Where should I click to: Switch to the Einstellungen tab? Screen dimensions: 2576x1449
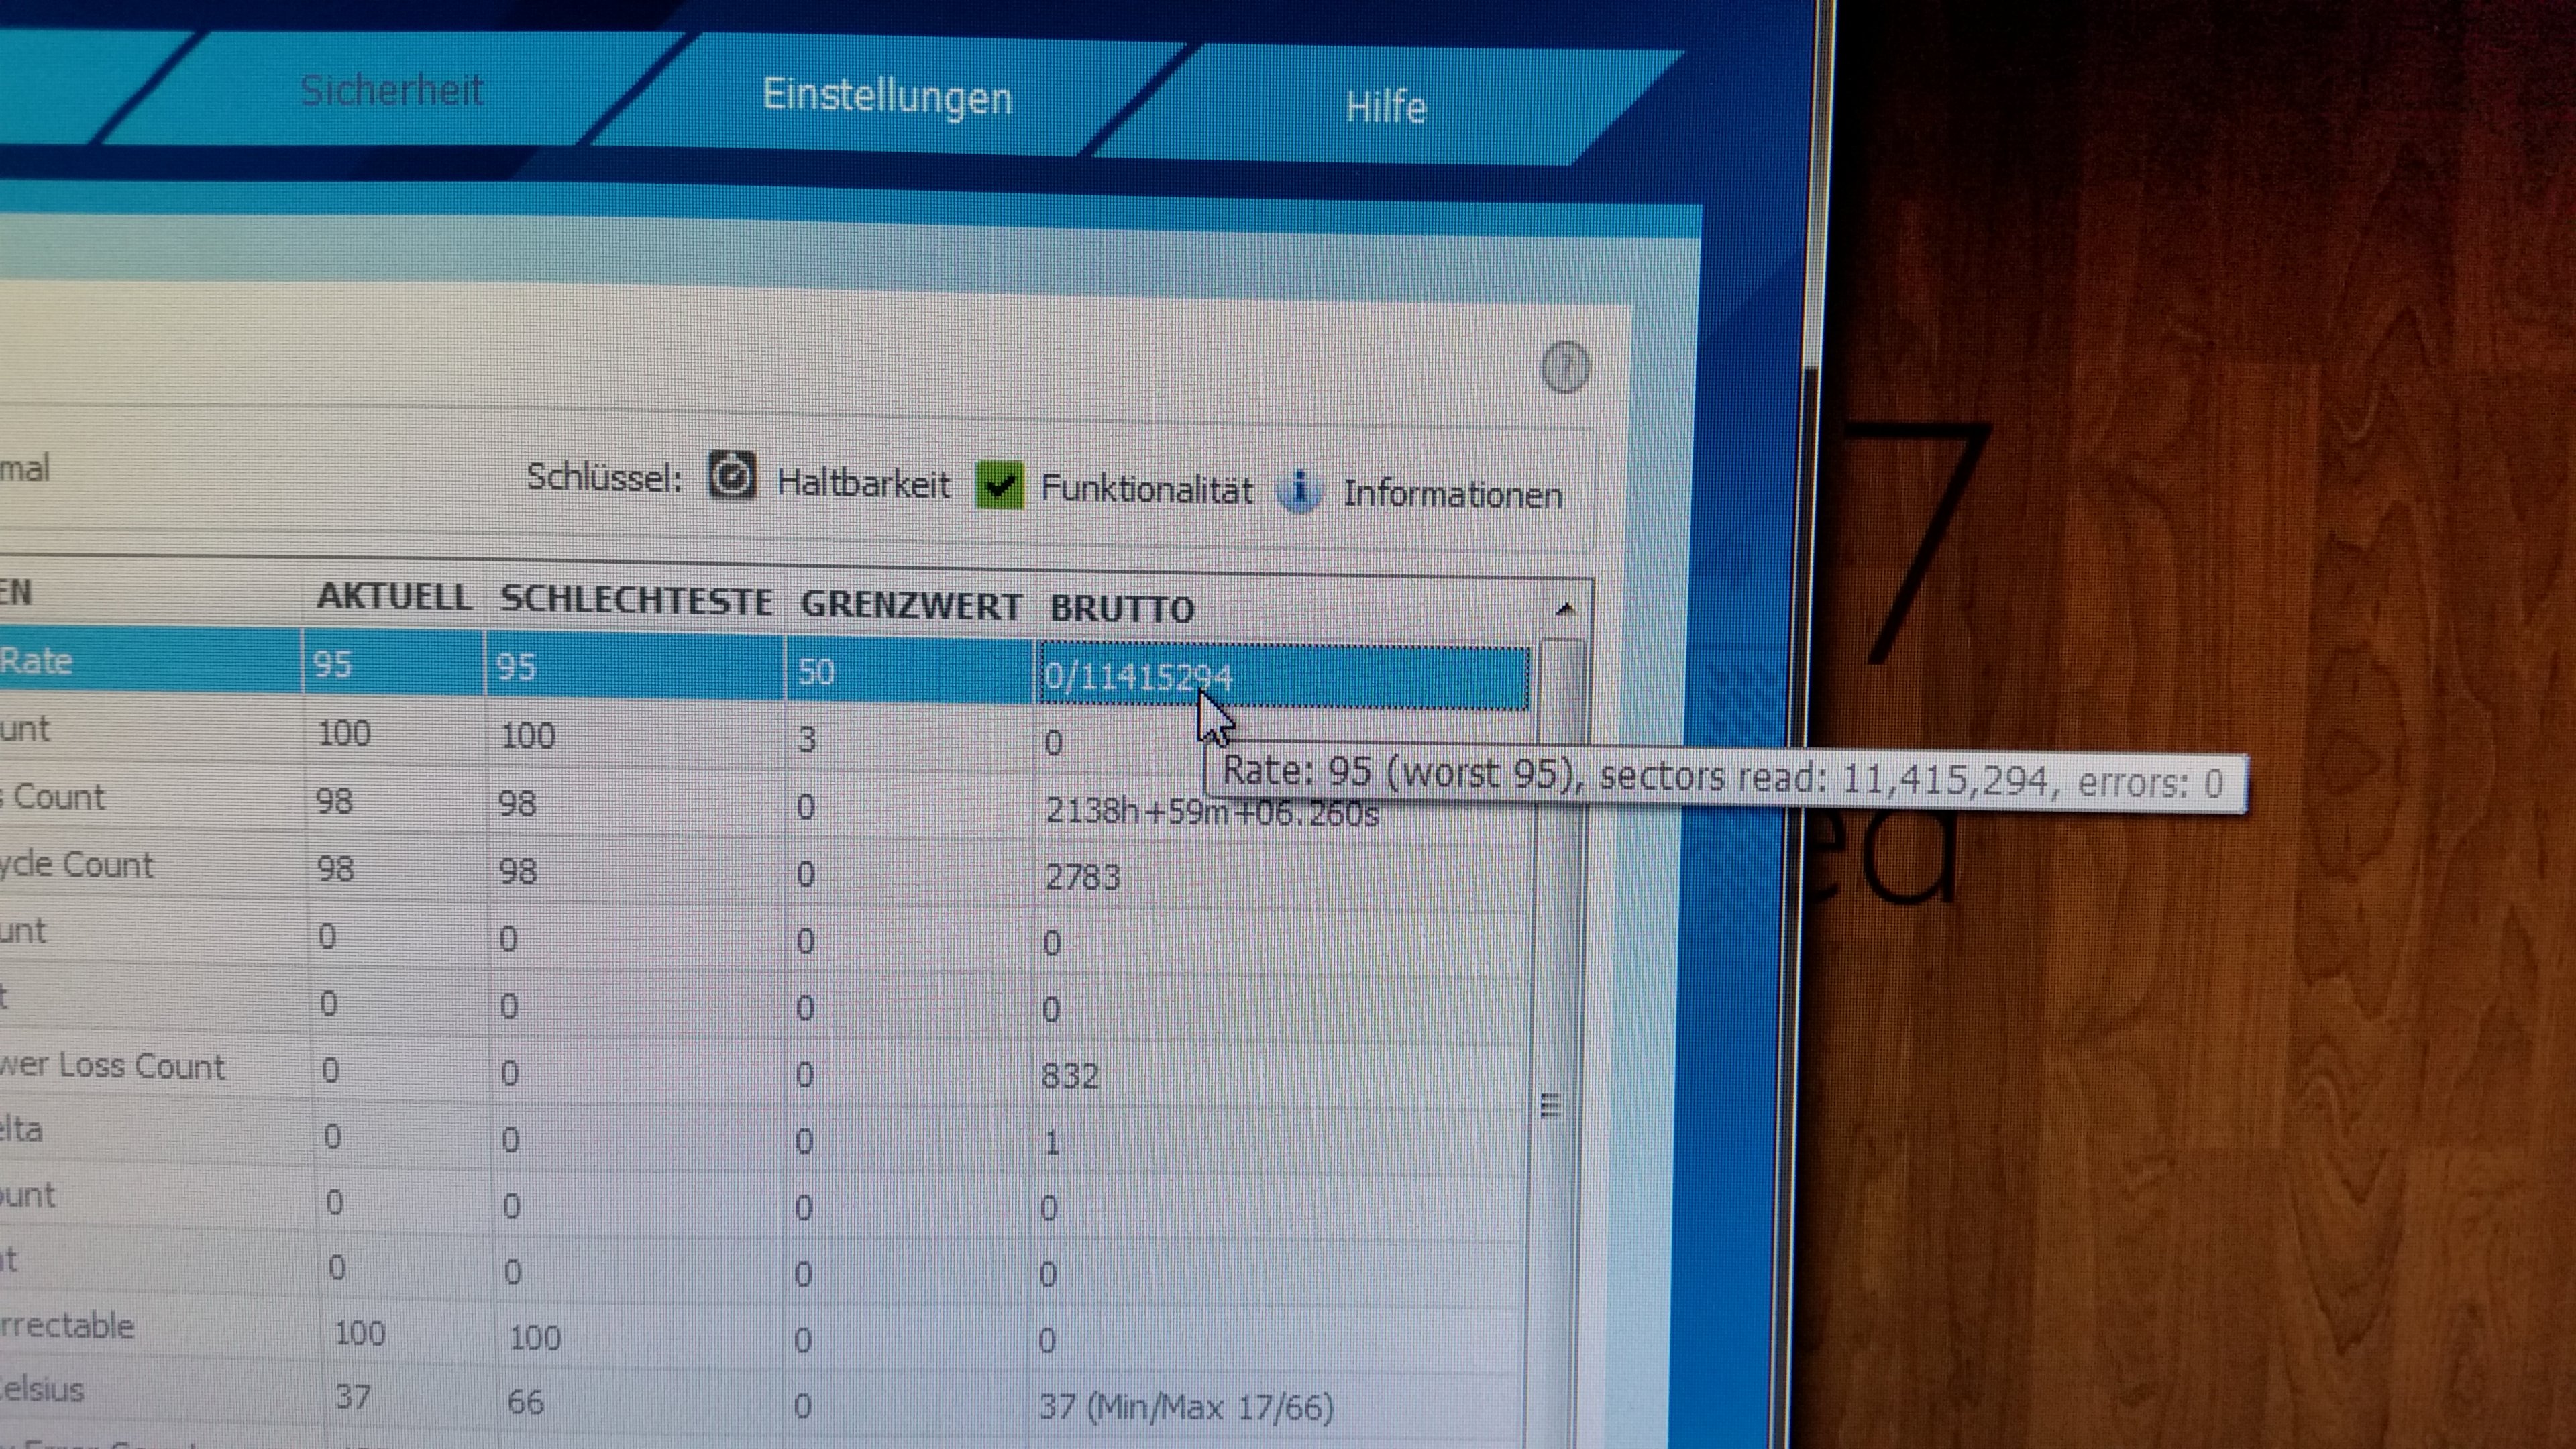(887, 97)
